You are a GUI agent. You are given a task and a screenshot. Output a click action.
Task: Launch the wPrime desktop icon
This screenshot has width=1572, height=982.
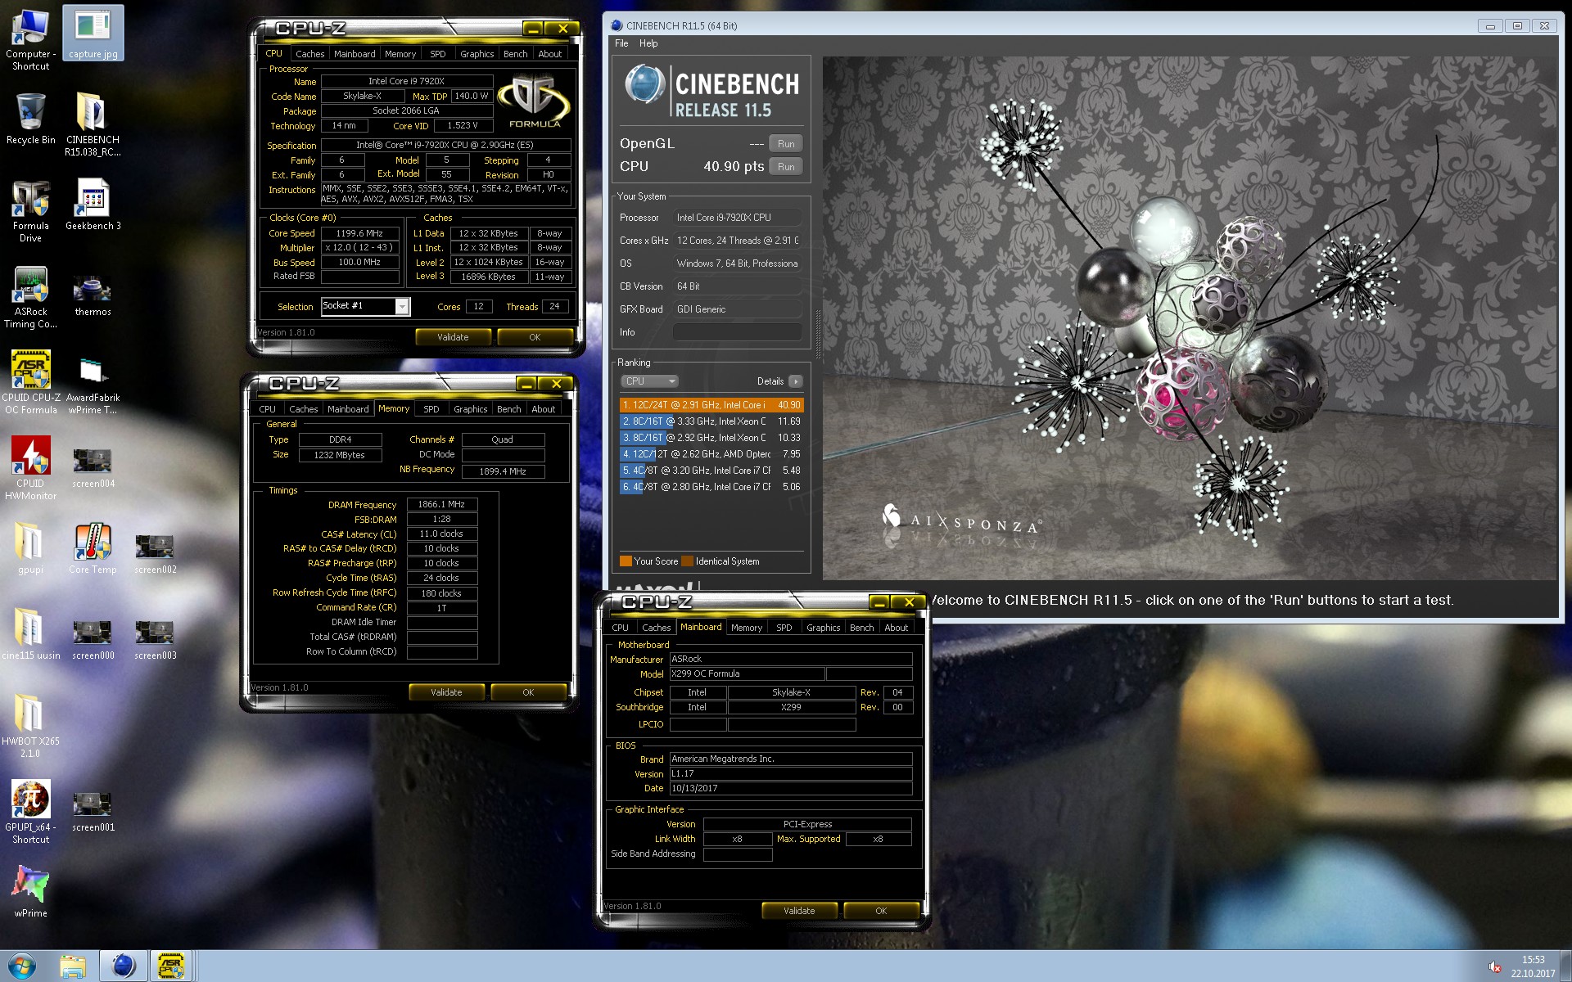[x=30, y=892]
